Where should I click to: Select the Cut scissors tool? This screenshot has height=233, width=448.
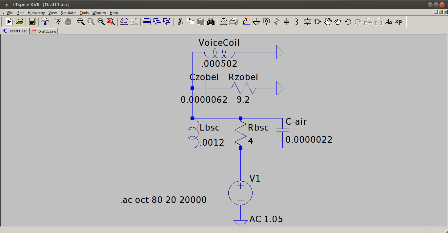180,22
